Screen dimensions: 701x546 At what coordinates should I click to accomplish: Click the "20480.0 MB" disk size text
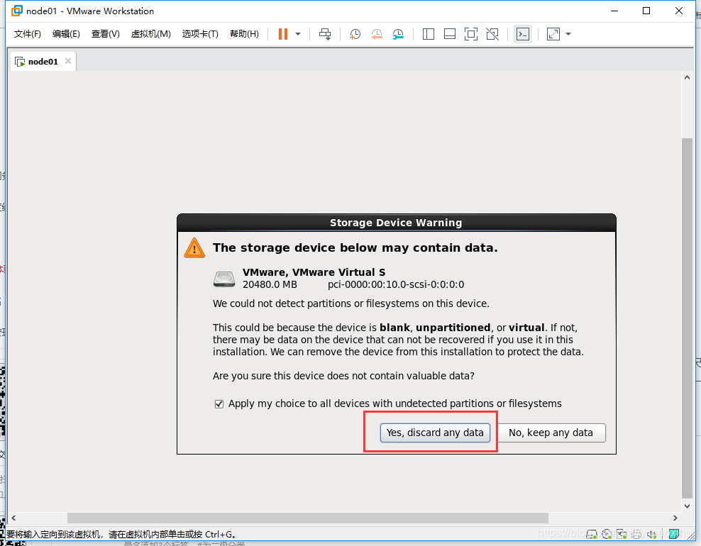point(270,284)
